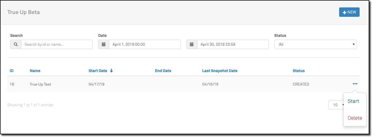The width and height of the screenshot is (372, 137).
Task: Select Delete from the row menu
Action: [x=355, y=118]
